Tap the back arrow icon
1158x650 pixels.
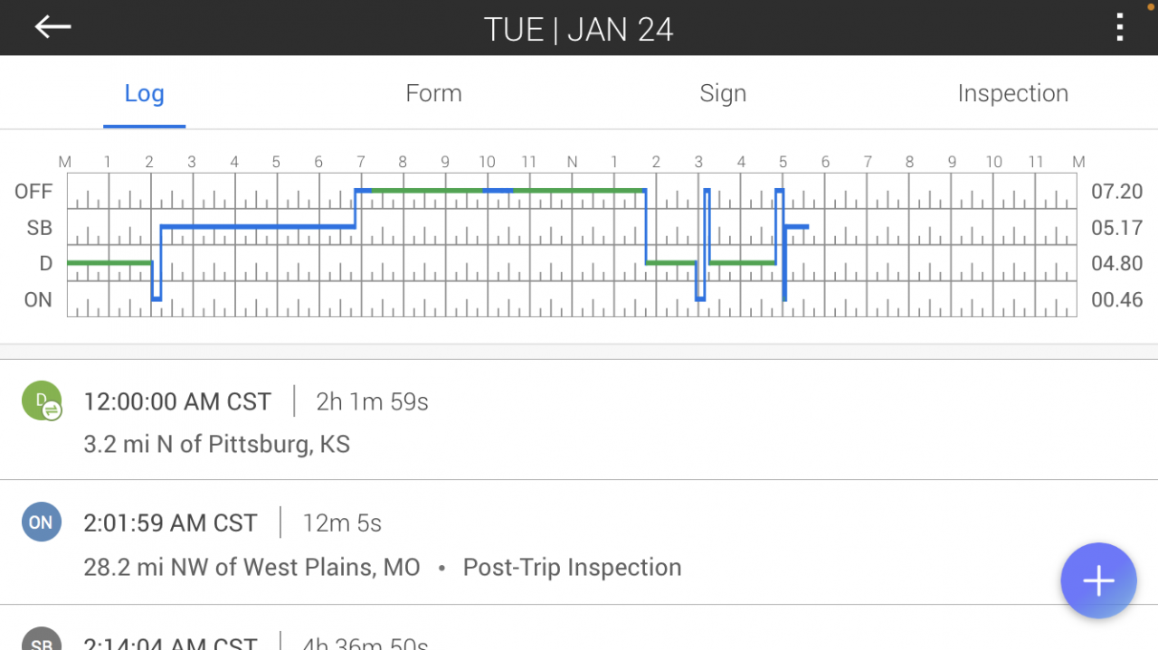click(52, 27)
